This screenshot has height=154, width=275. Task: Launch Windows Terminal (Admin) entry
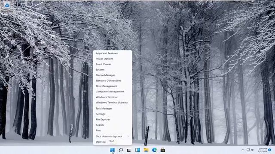click(x=113, y=103)
